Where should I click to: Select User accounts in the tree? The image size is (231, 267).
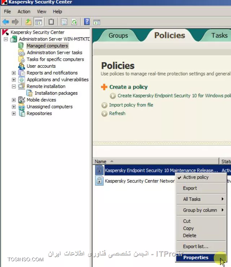(x=41, y=66)
